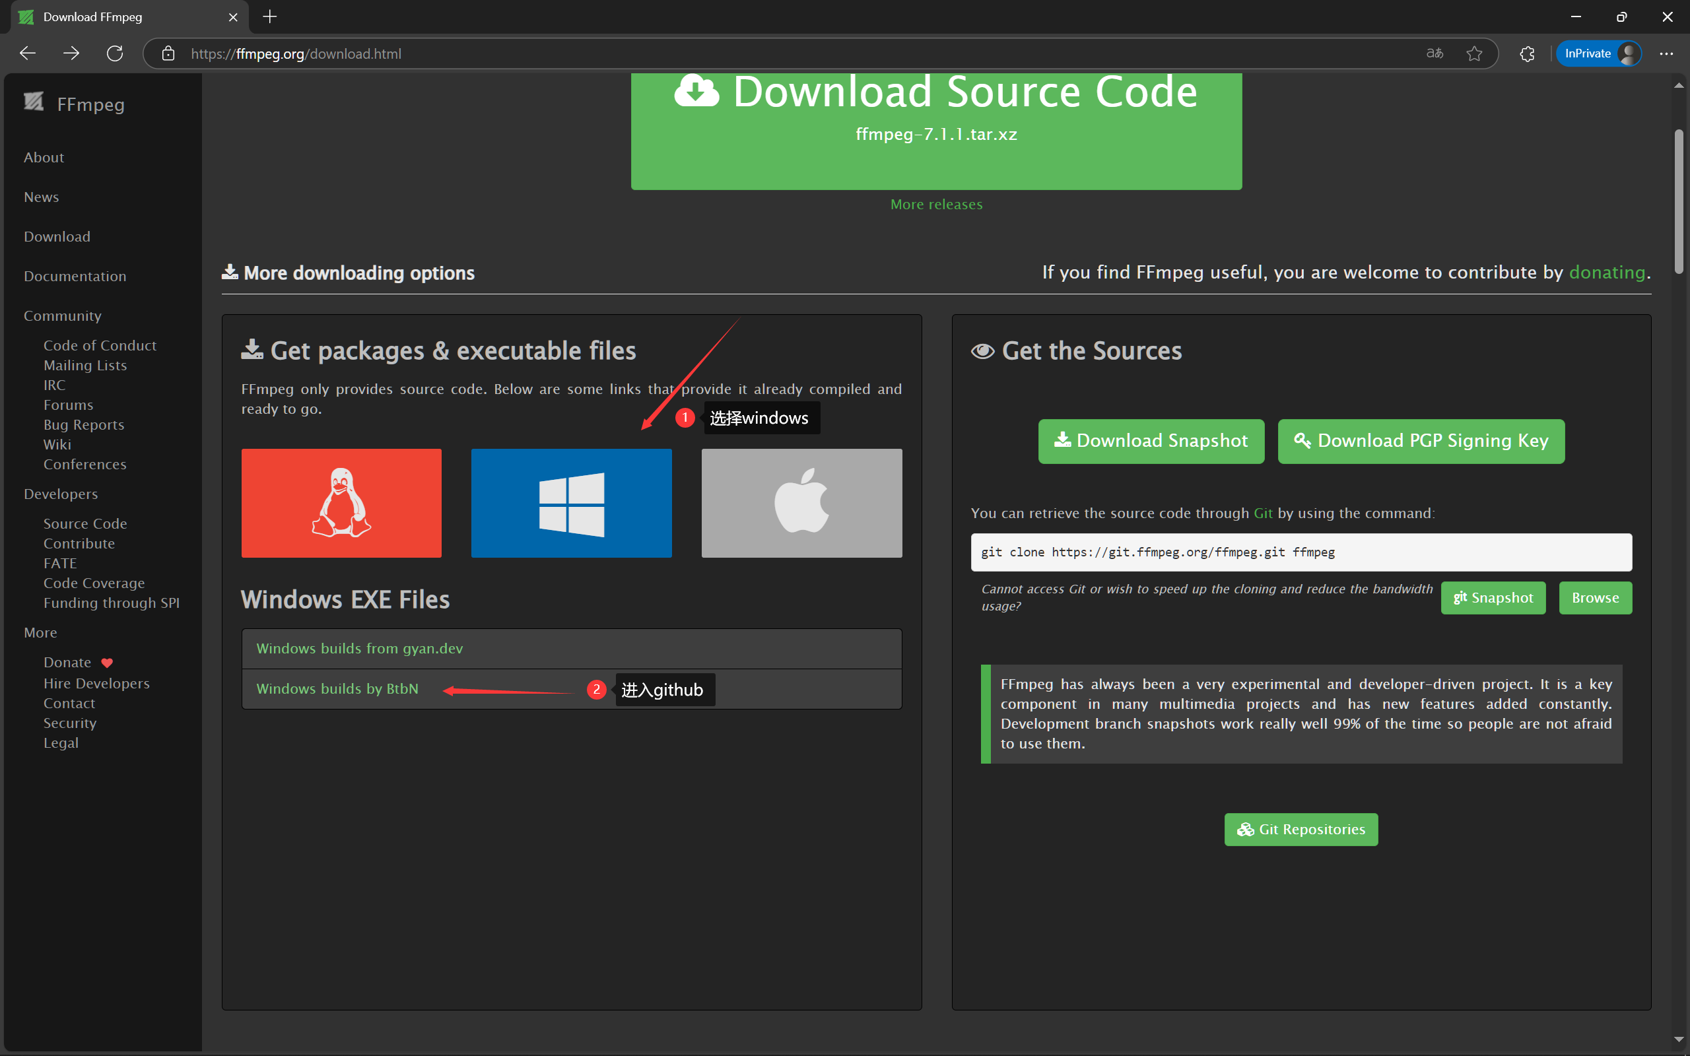Open Conferences sidebar link
The image size is (1690, 1056).
85,465
